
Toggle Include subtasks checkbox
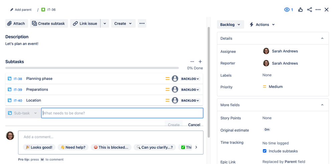(x=264, y=151)
